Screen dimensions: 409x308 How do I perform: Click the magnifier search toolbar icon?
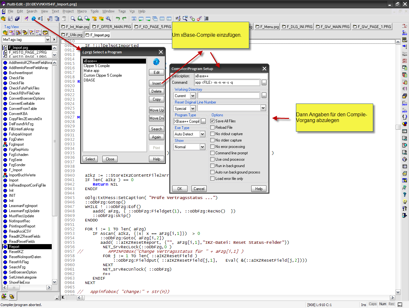tap(73, 19)
